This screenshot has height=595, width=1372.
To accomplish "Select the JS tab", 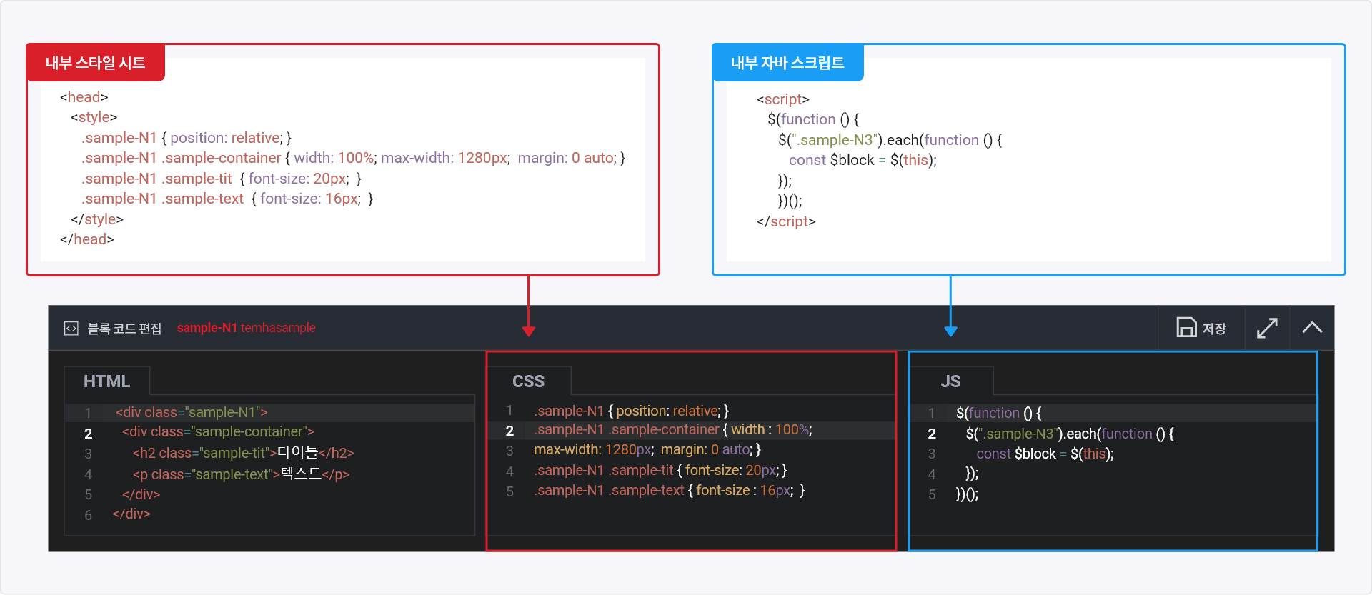I will [x=950, y=381].
